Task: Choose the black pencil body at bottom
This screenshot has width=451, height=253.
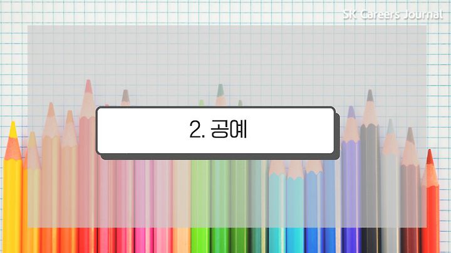Action: point(370,240)
